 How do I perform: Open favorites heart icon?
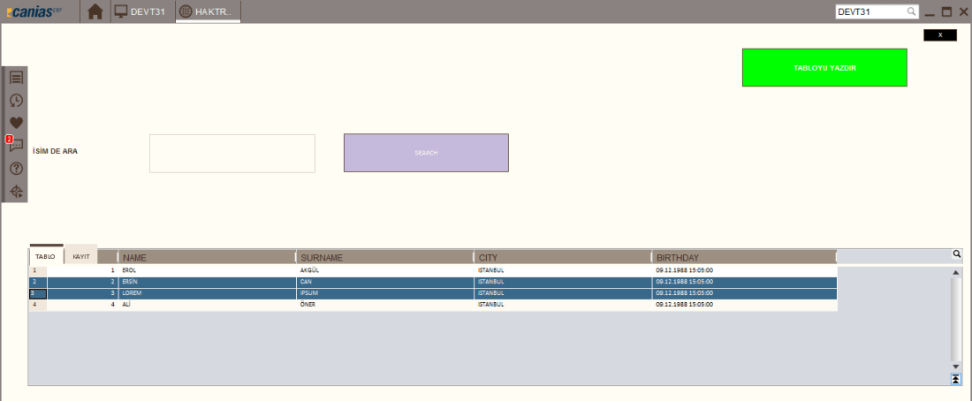[x=16, y=124]
